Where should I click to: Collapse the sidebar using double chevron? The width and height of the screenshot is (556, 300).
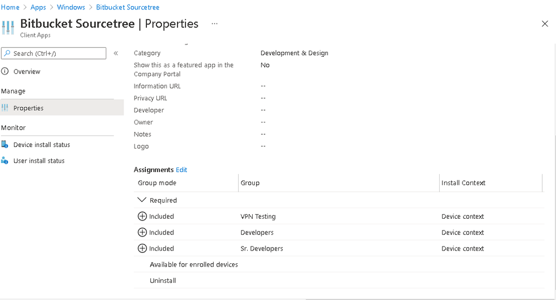116,53
